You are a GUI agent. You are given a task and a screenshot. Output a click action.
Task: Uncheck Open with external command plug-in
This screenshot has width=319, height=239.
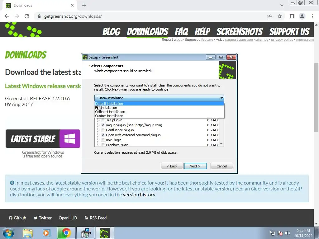103,135
